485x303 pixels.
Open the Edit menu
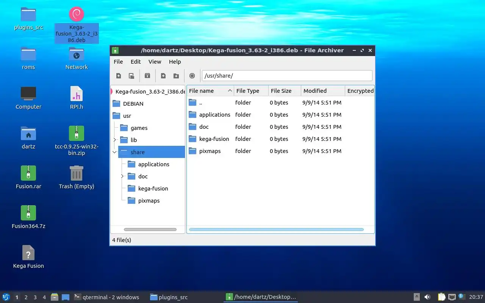(136, 62)
